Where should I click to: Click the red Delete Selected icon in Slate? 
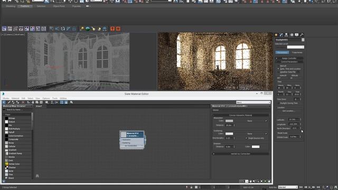(23, 102)
